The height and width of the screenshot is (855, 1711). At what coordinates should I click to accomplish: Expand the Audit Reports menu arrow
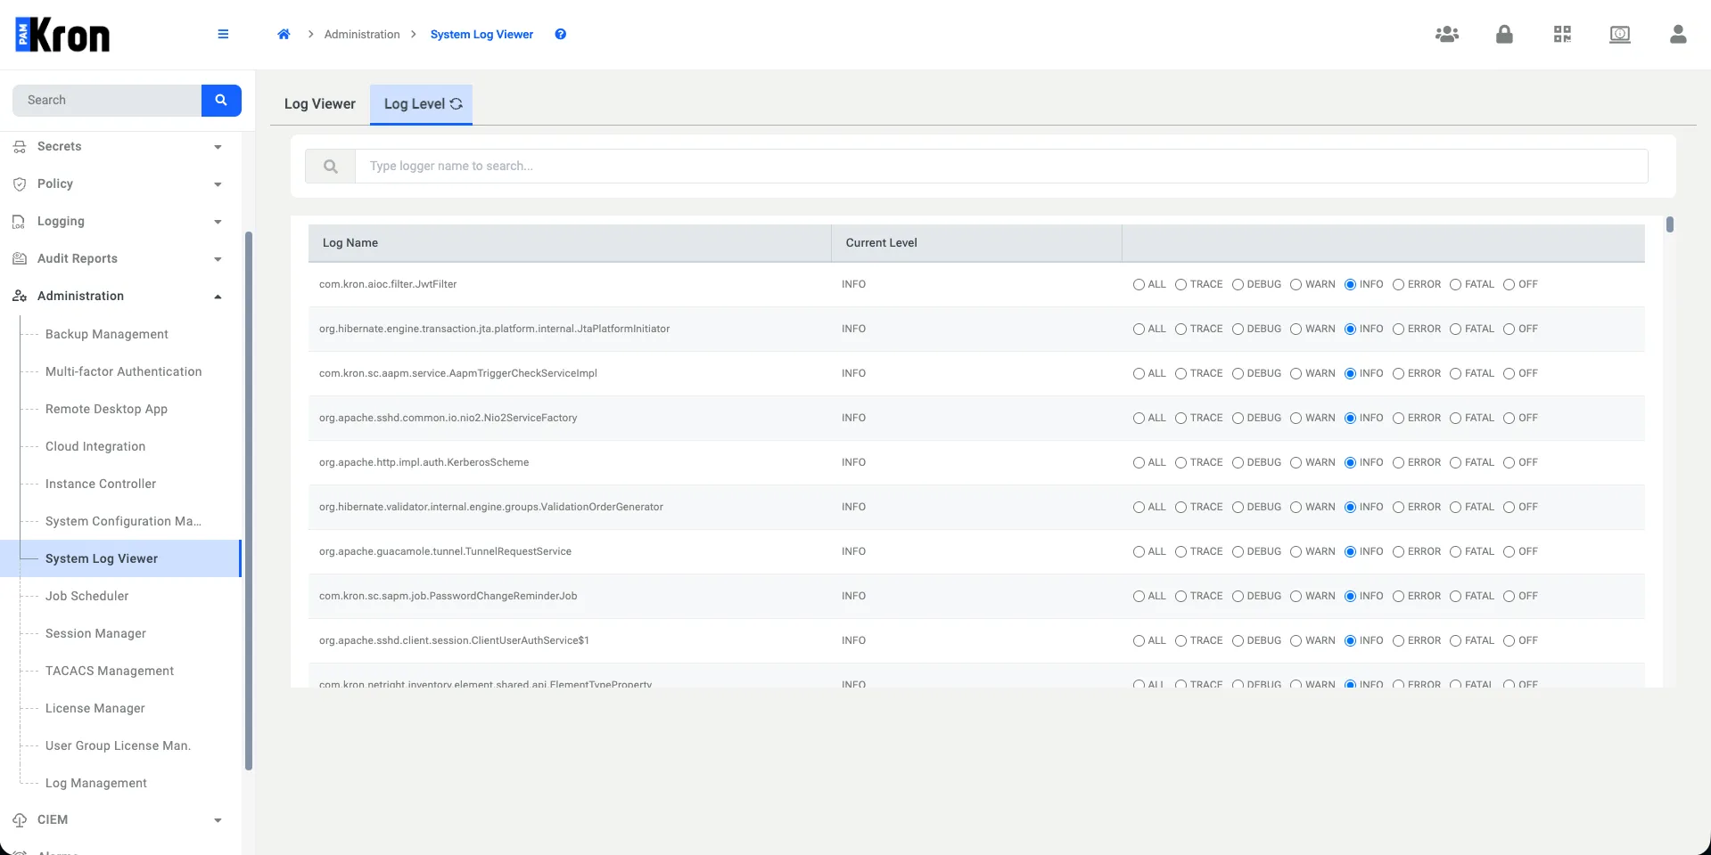[218, 259]
